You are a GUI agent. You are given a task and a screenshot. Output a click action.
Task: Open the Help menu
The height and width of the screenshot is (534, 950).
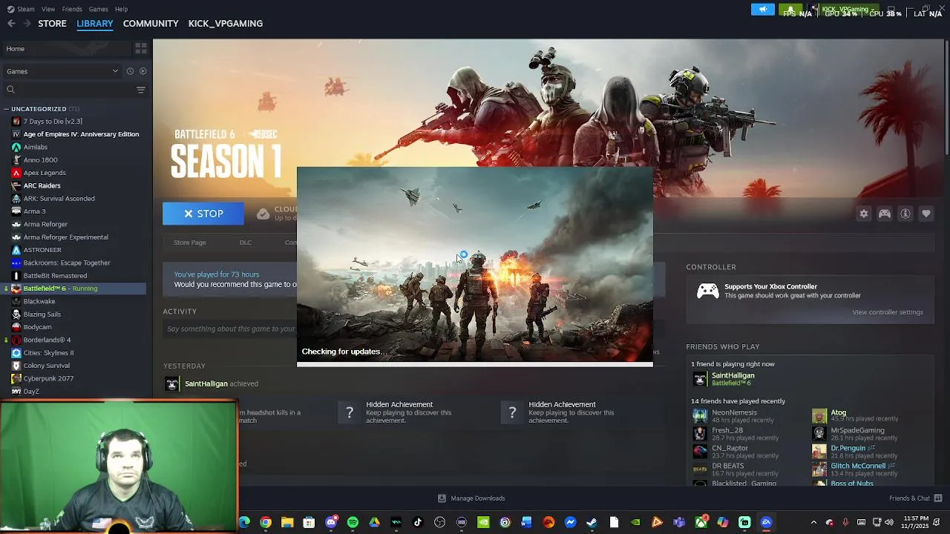pyautogui.click(x=121, y=9)
